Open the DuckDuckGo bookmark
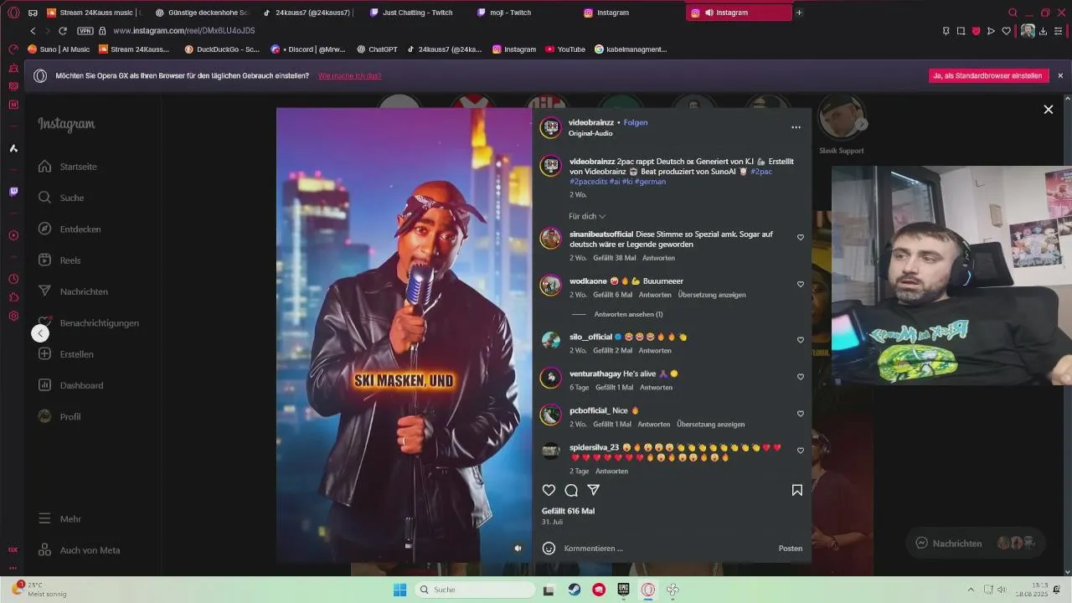Image resolution: width=1072 pixels, height=603 pixels. tap(222, 49)
